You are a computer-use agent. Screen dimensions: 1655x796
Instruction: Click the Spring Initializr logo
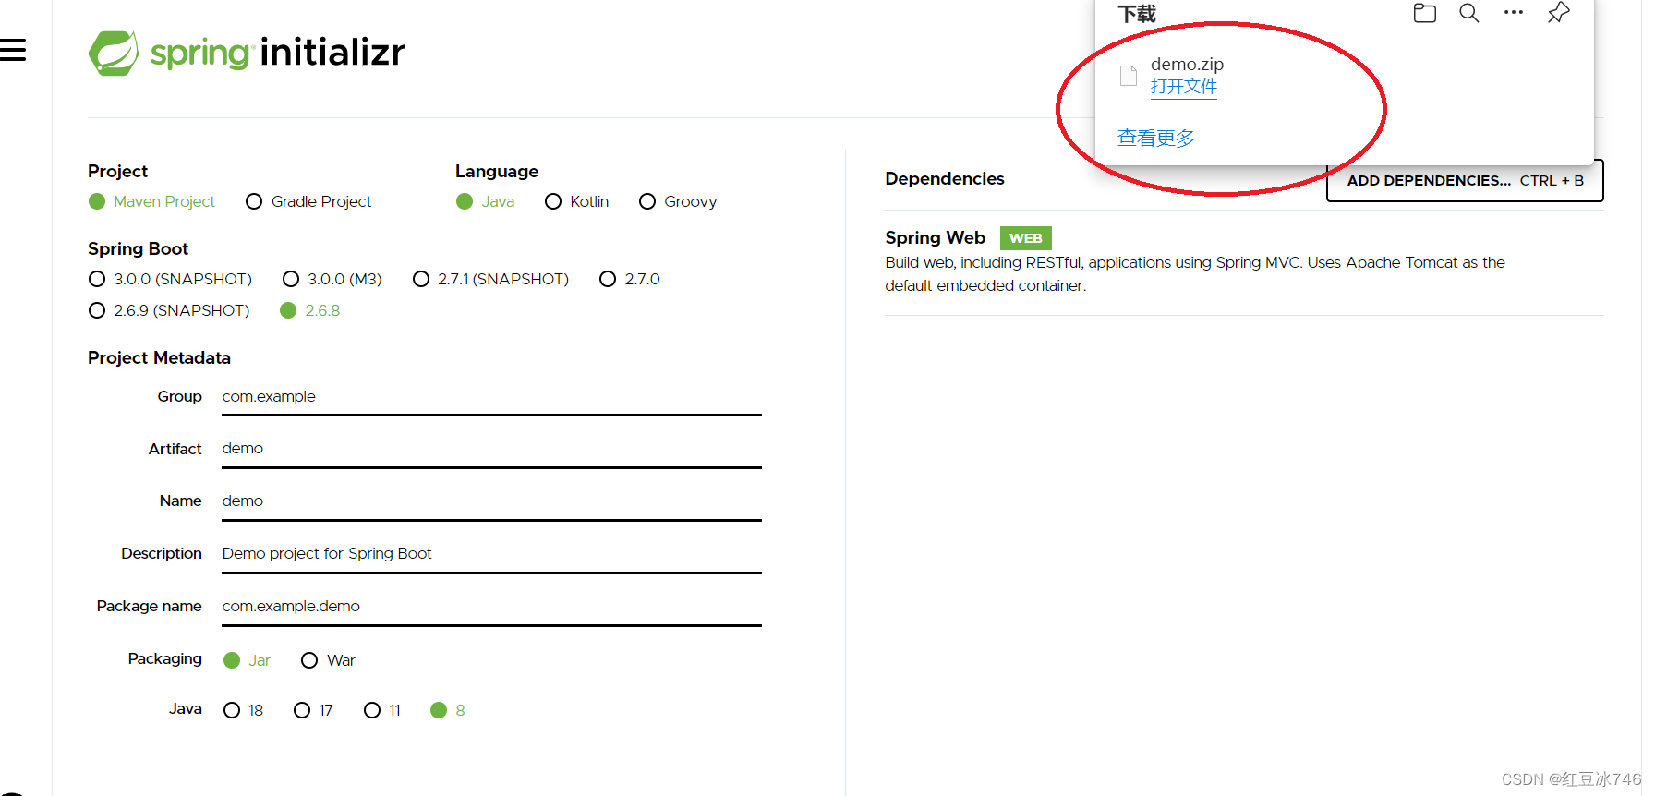tap(247, 53)
